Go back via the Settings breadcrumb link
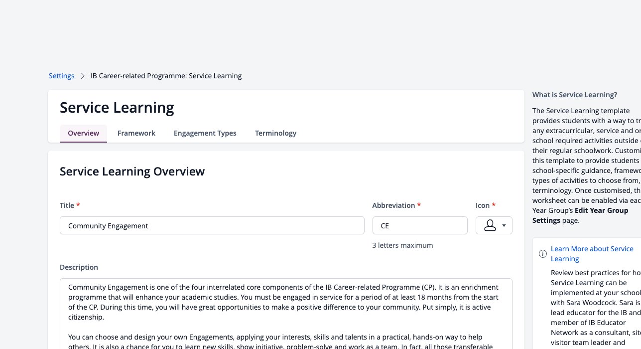 click(61, 76)
